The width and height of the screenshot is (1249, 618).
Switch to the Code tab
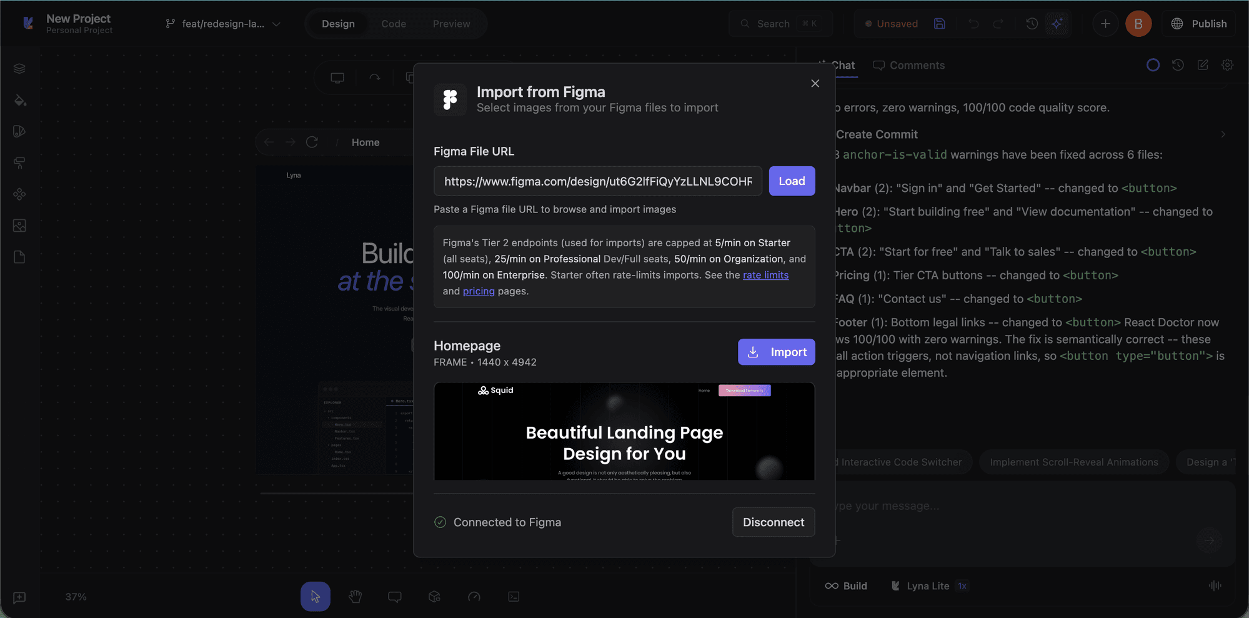coord(394,24)
